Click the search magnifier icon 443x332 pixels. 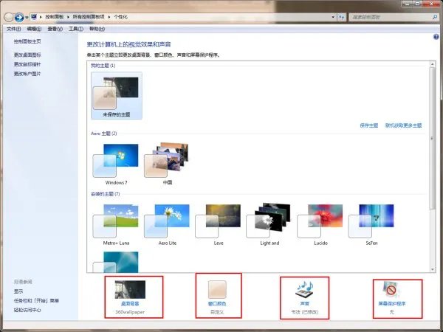(x=435, y=17)
